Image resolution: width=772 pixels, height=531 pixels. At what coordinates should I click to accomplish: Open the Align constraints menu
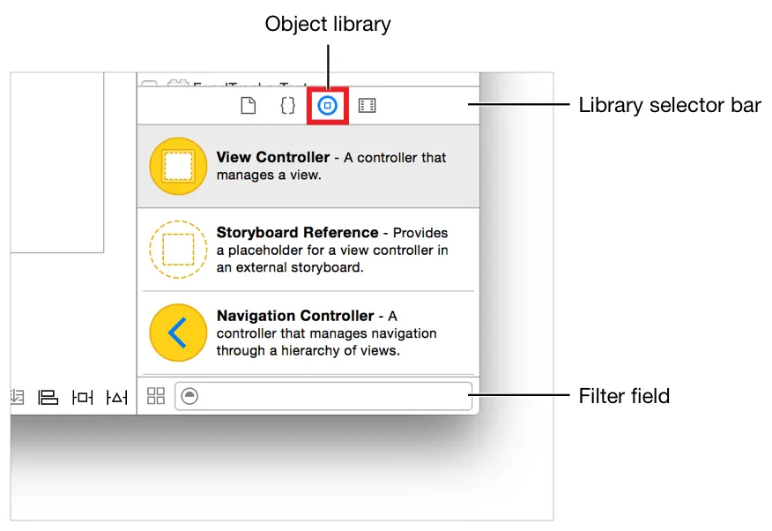coord(48,397)
